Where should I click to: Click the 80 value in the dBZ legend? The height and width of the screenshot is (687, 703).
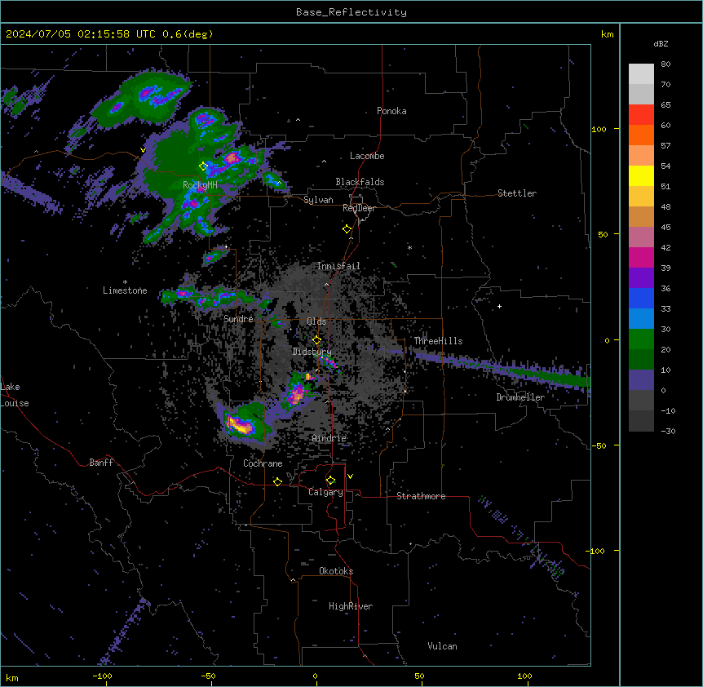[x=665, y=64]
